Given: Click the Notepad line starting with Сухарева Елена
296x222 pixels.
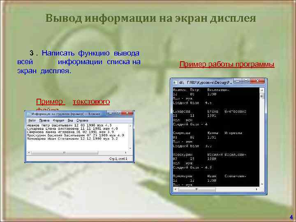Looking at the screenshot, I should (x=72, y=129).
